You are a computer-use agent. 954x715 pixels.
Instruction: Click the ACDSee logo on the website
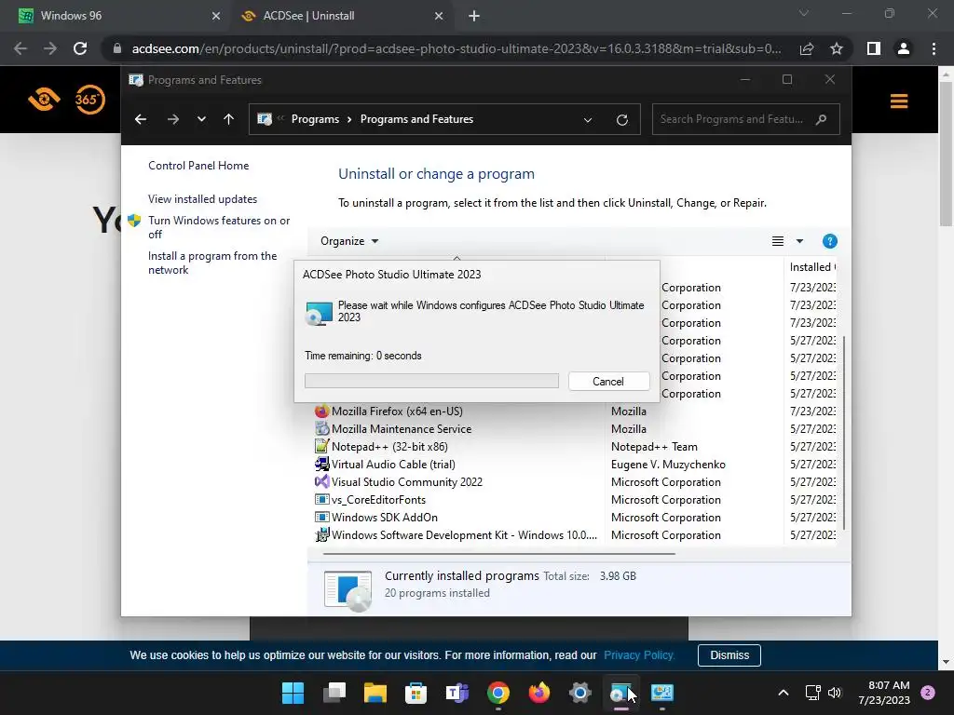click(44, 99)
